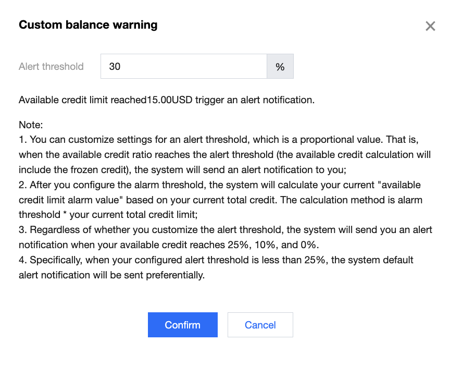The image size is (450, 366).
Task: Click the percent unit box
Action: [x=280, y=67]
